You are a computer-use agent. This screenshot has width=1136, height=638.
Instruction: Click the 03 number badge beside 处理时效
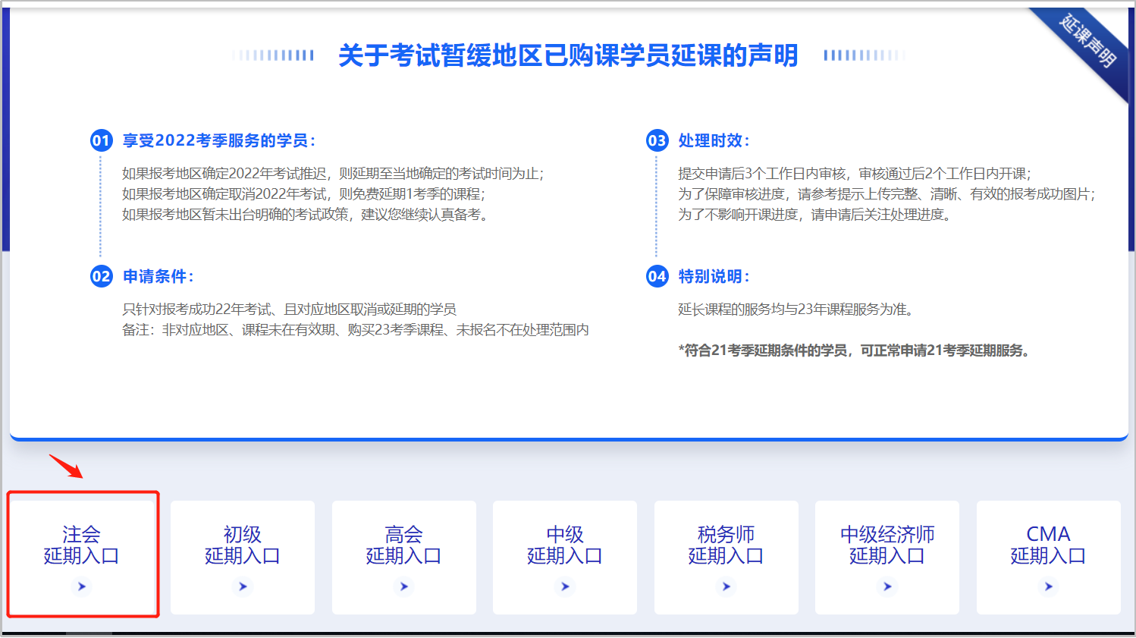point(657,140)
